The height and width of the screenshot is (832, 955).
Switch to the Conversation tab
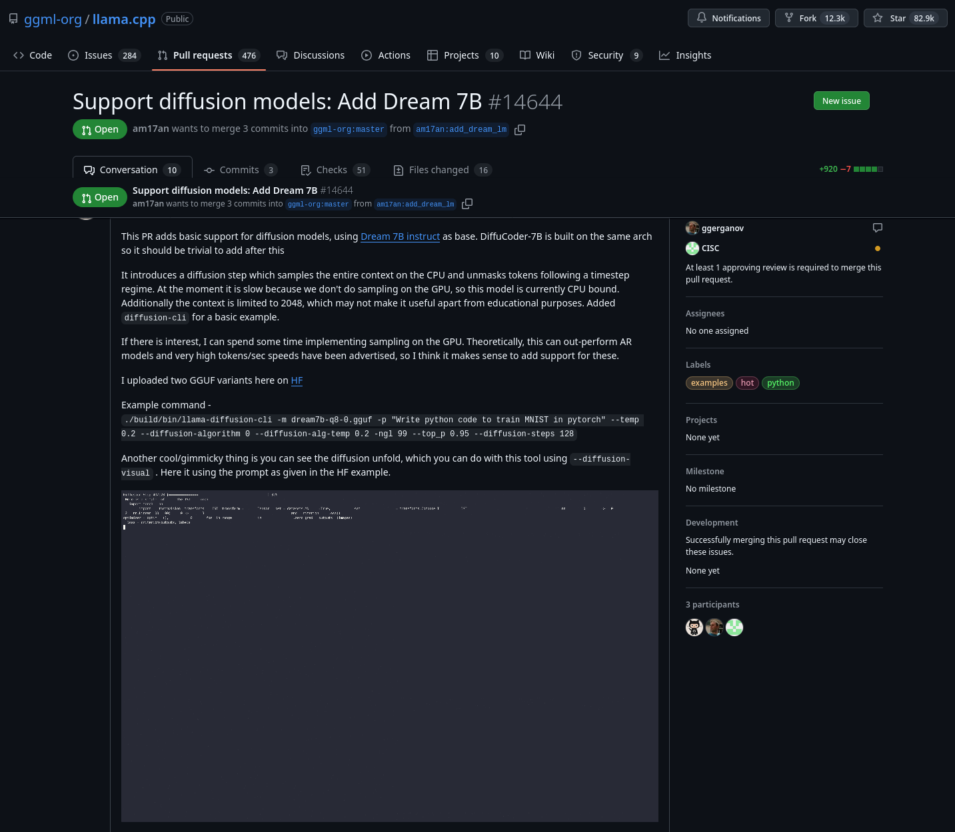(132, 170)
